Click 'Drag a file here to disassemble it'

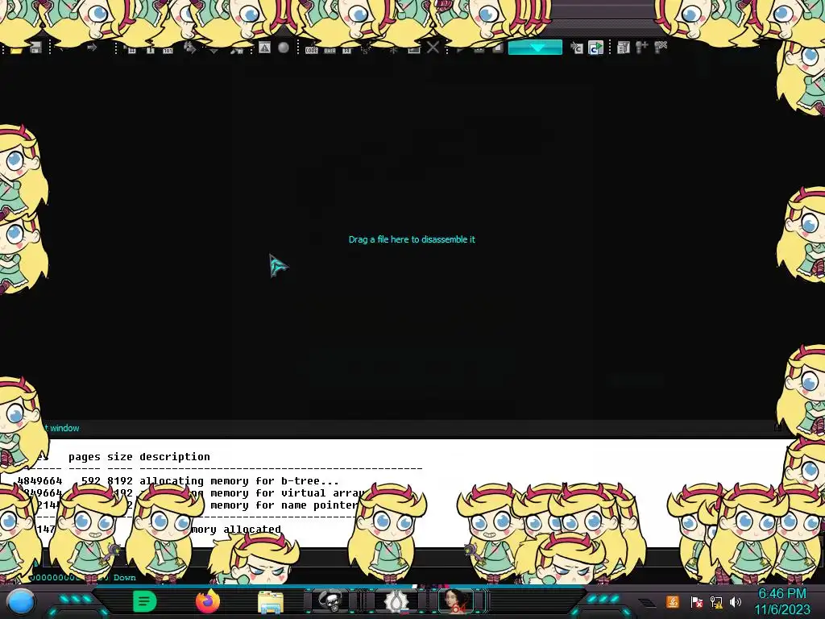(x=412, y=239)
